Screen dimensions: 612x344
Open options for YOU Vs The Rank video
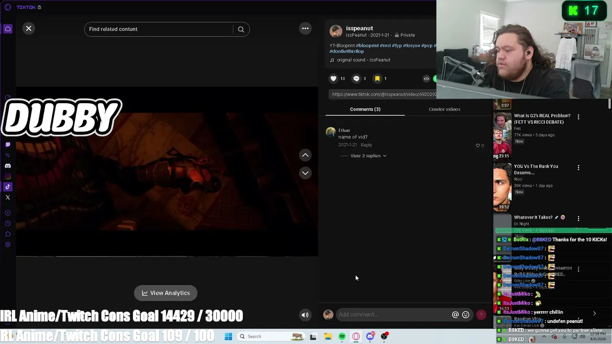point(579,167)
